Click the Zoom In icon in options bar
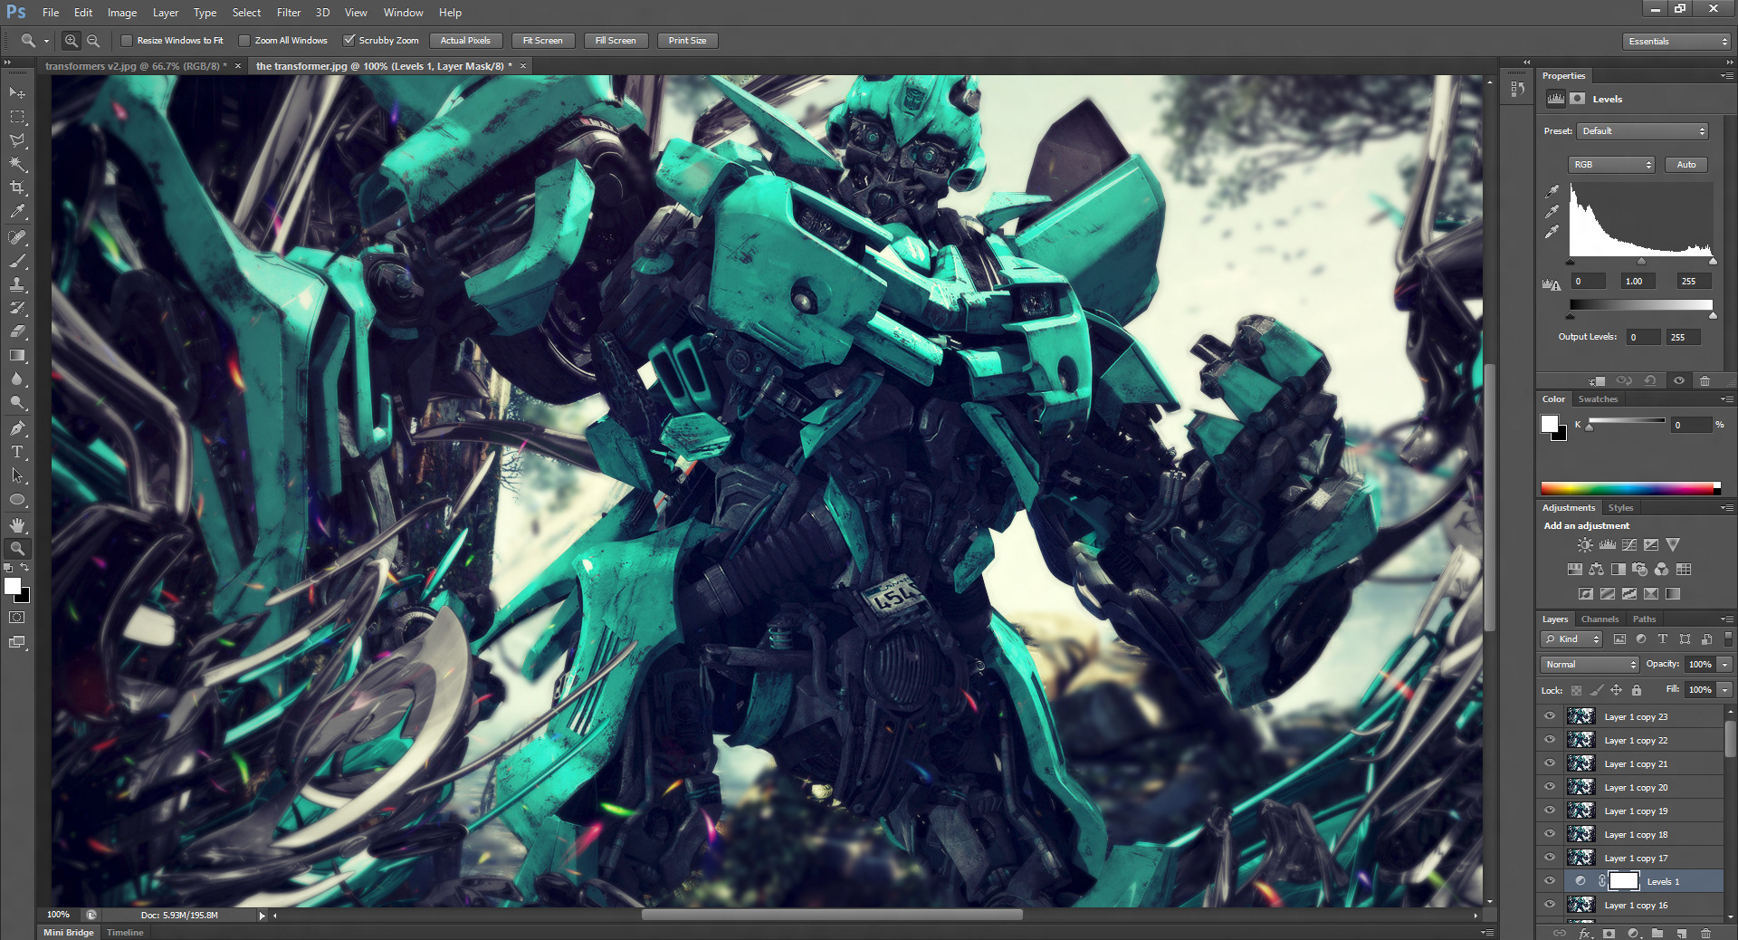This screenshot has height=940, width=1738. (x=72, y=41)
